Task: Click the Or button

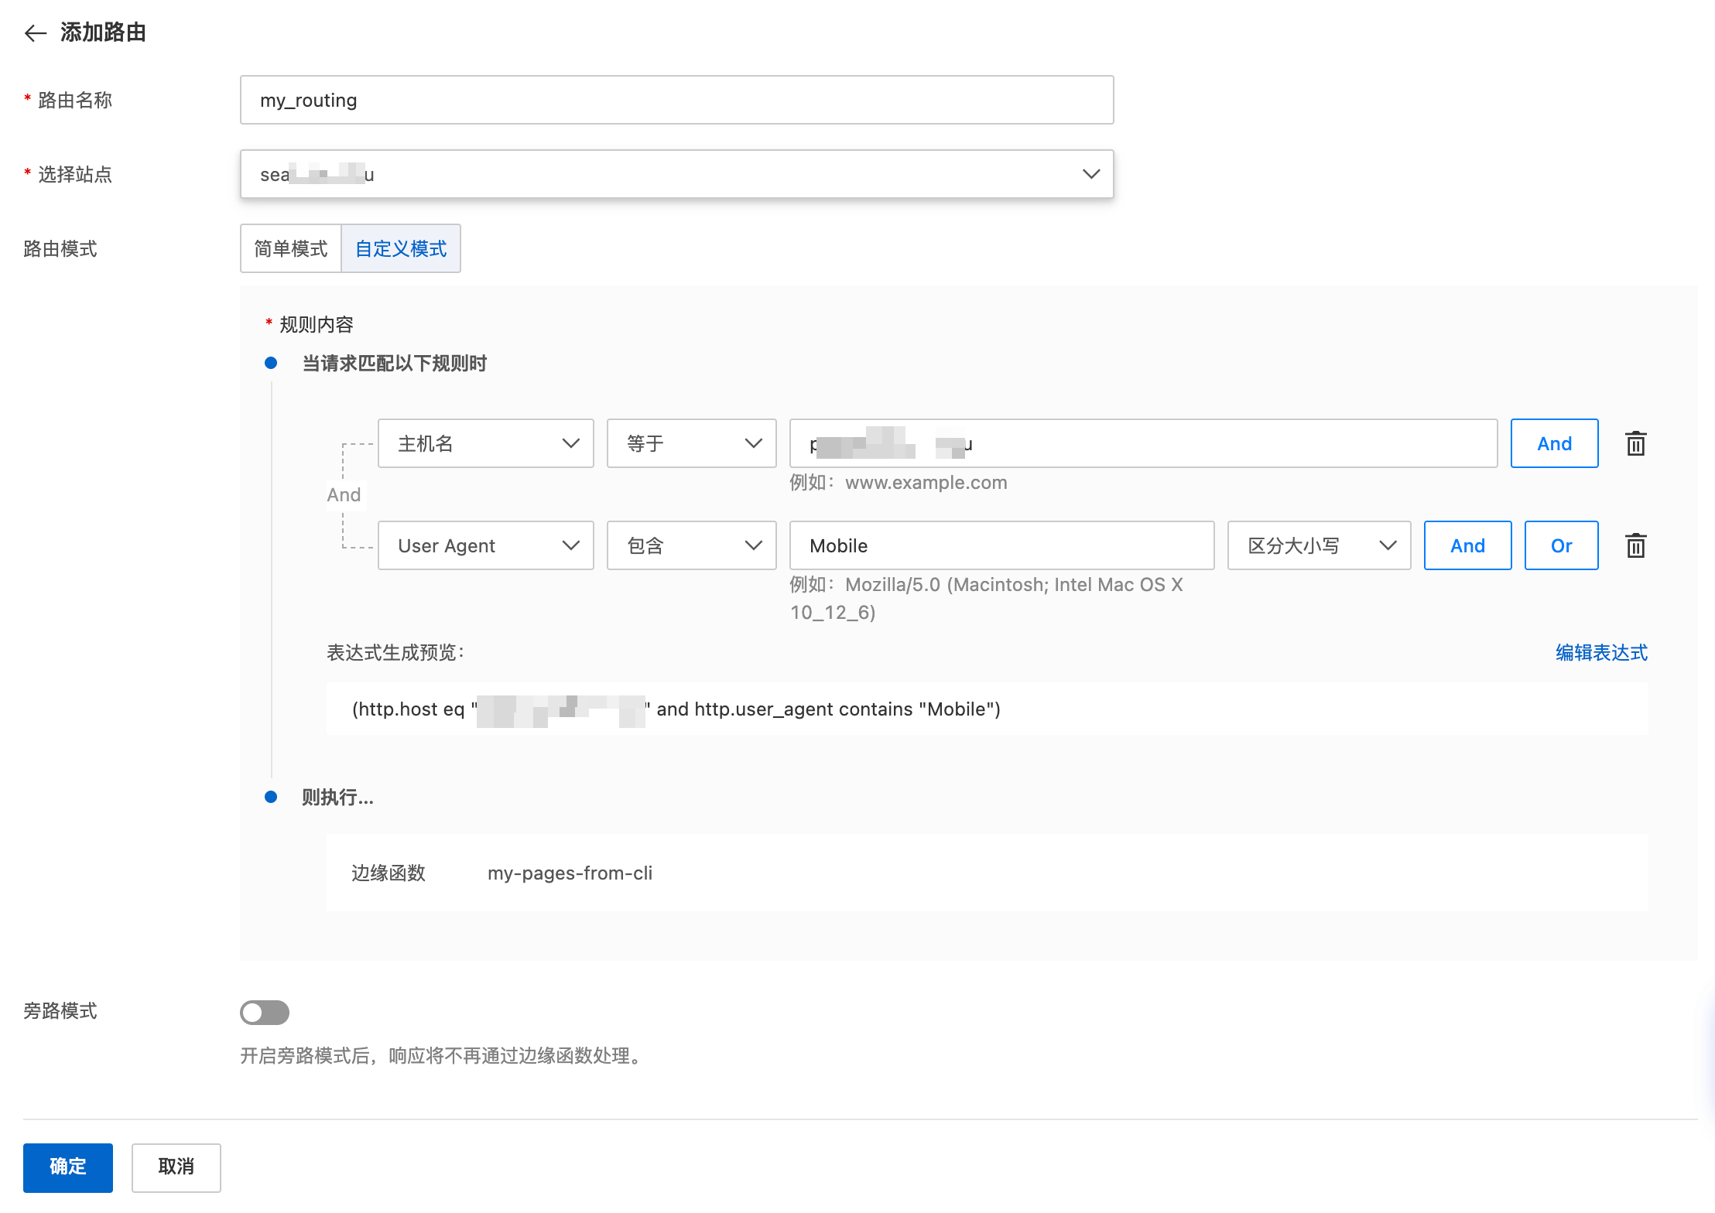Action: (x=1561, y=546)
